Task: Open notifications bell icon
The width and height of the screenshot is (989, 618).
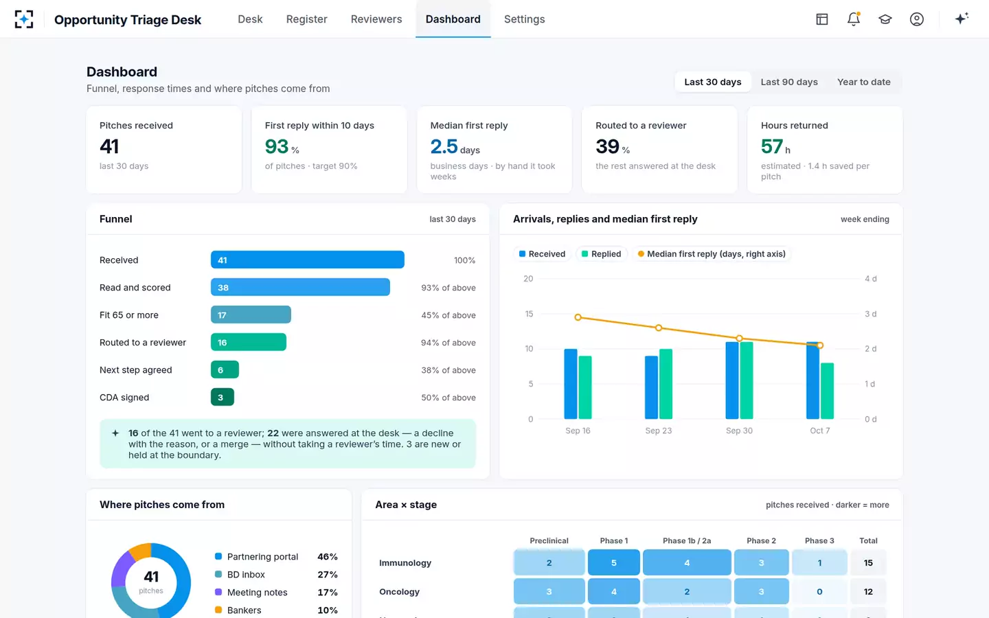Action: pos(854,19)
